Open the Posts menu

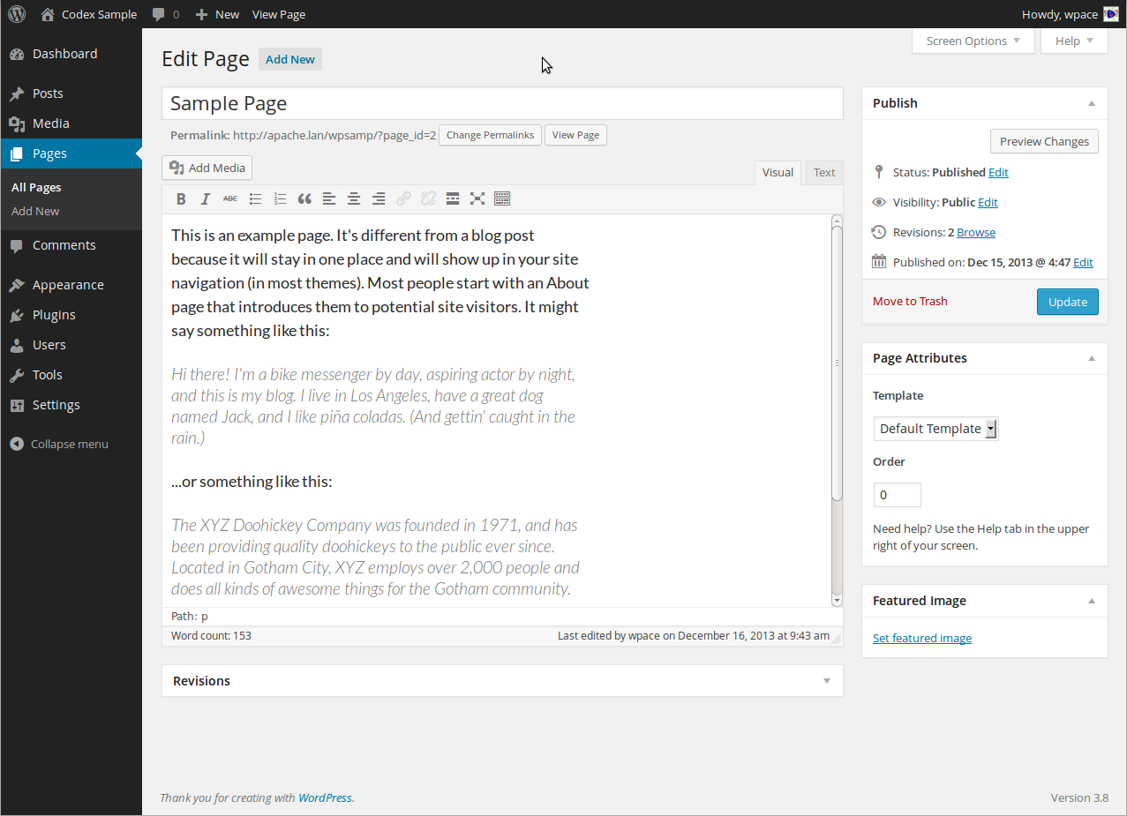point(71,94)
